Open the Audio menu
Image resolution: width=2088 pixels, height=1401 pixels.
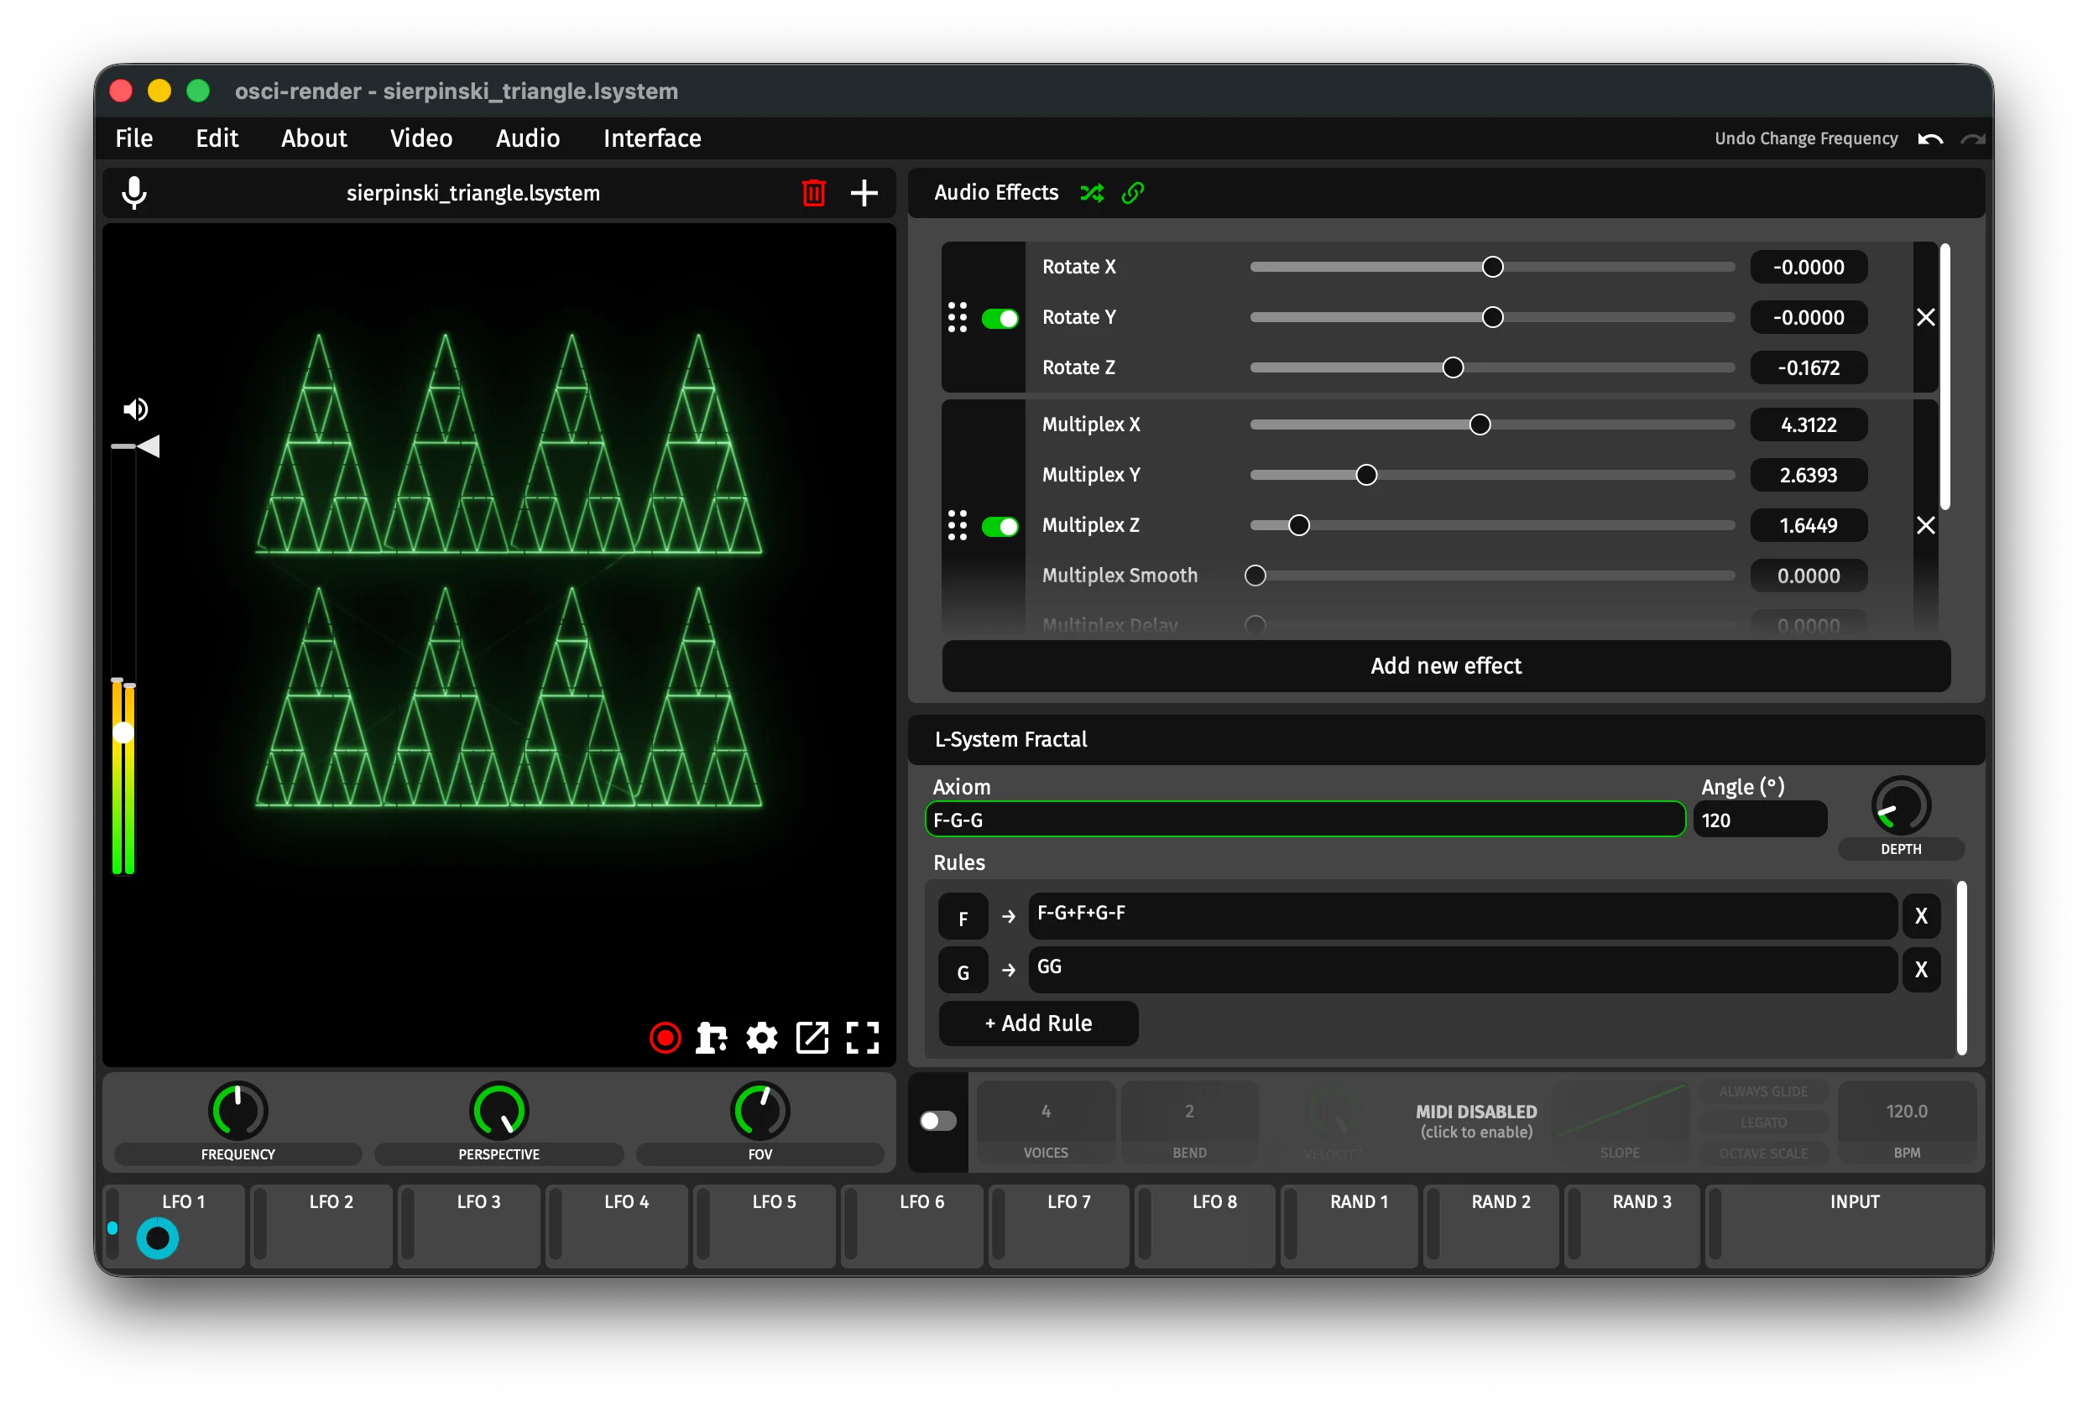[x=528, y=138]
